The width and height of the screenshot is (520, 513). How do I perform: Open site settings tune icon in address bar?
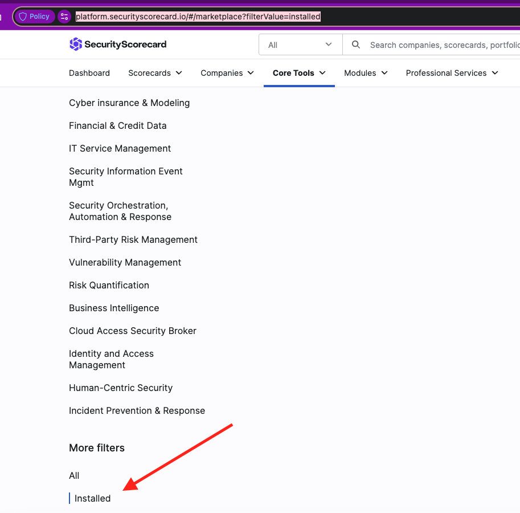pos(64,17)
